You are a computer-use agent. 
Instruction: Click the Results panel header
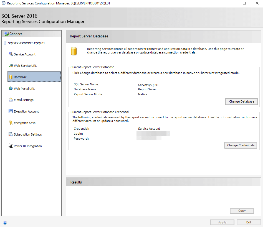163,182
